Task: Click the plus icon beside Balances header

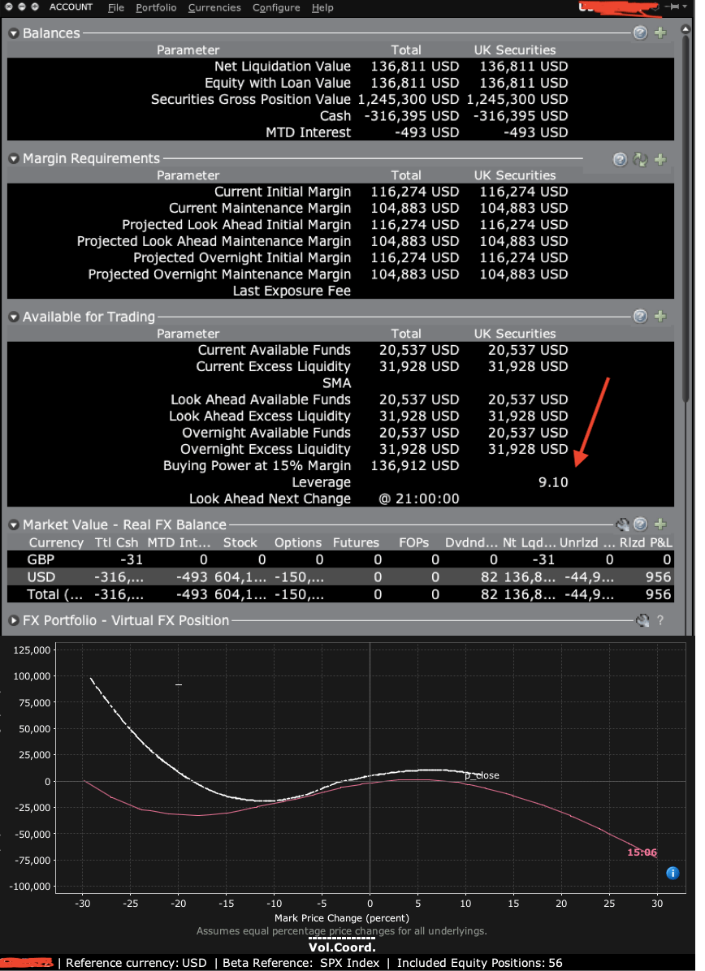Action: coord(660,32)
